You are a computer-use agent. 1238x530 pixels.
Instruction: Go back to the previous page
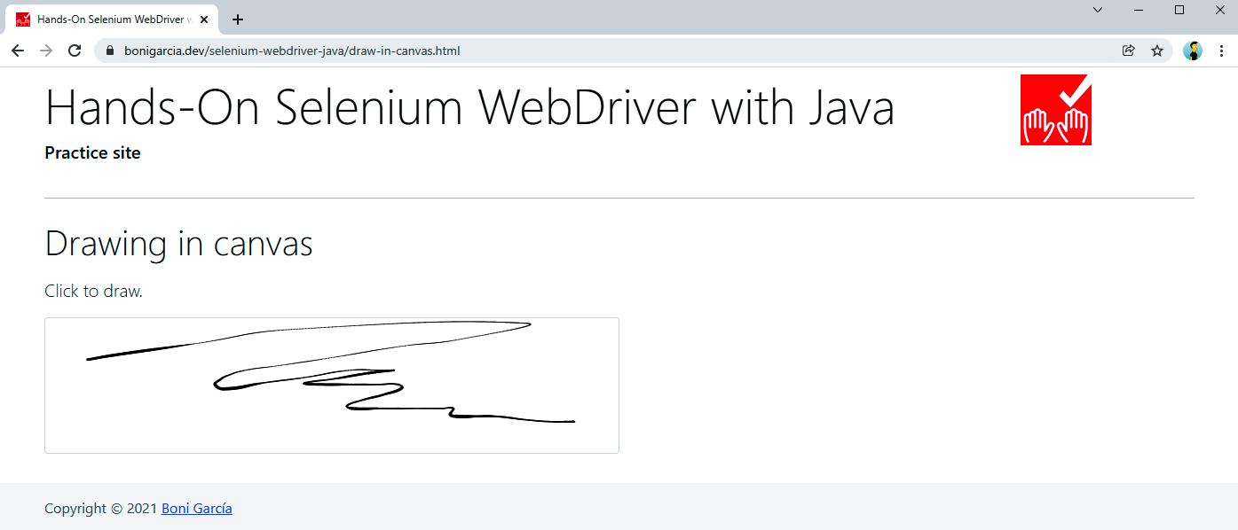point(18,51)
